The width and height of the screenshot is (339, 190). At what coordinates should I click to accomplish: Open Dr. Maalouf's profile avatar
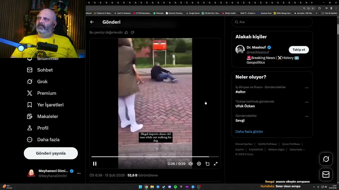240,50
